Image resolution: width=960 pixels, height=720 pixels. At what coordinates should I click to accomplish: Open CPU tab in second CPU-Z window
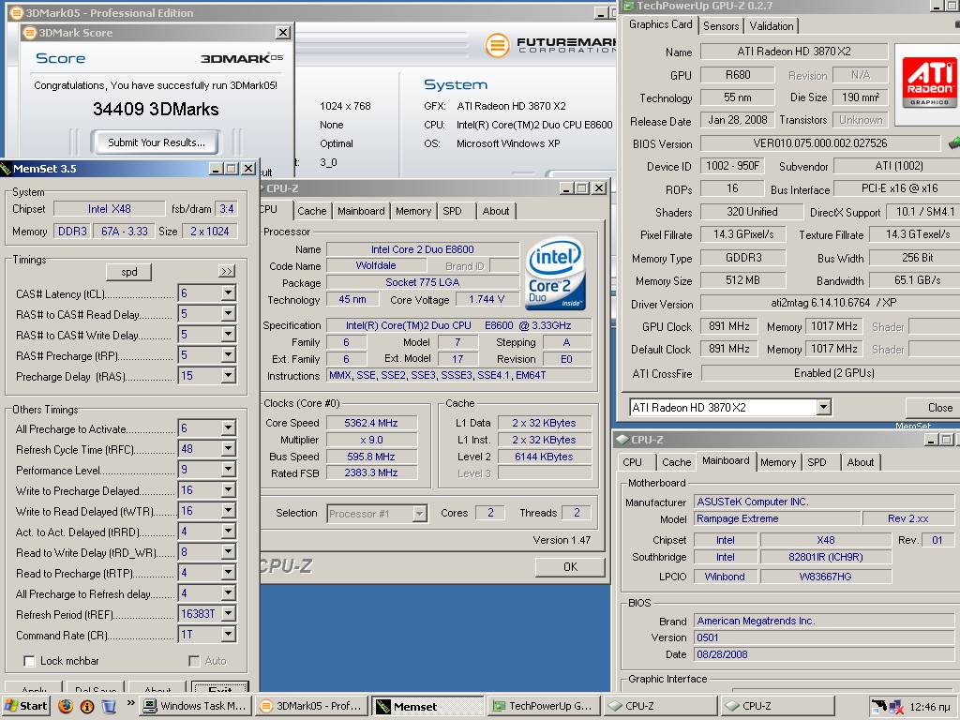(633, 462)
